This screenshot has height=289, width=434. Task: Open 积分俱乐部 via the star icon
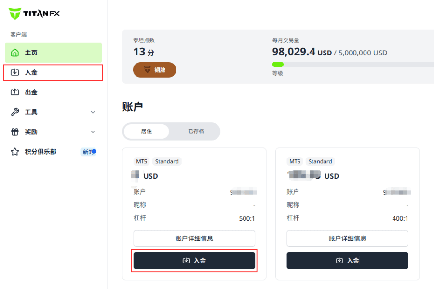tap(16, 152)
